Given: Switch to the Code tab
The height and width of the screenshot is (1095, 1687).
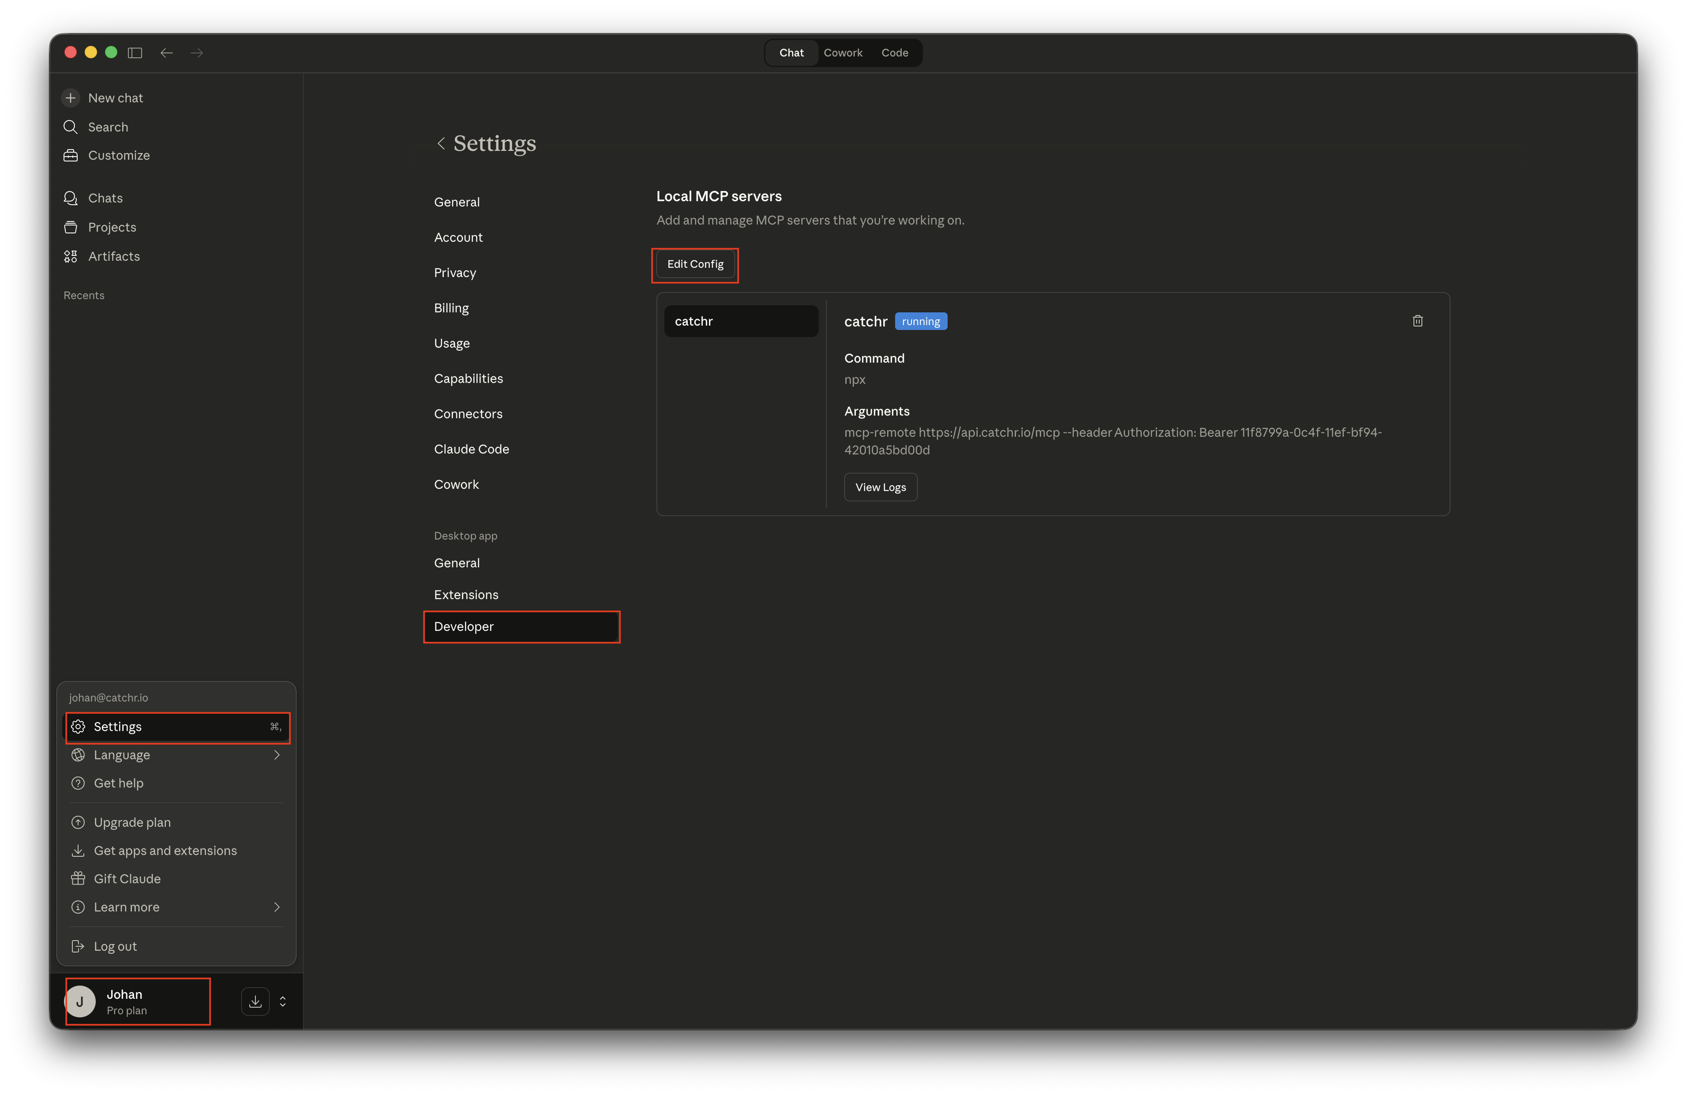Looking at the screenshot, I should tap(894, 53).
